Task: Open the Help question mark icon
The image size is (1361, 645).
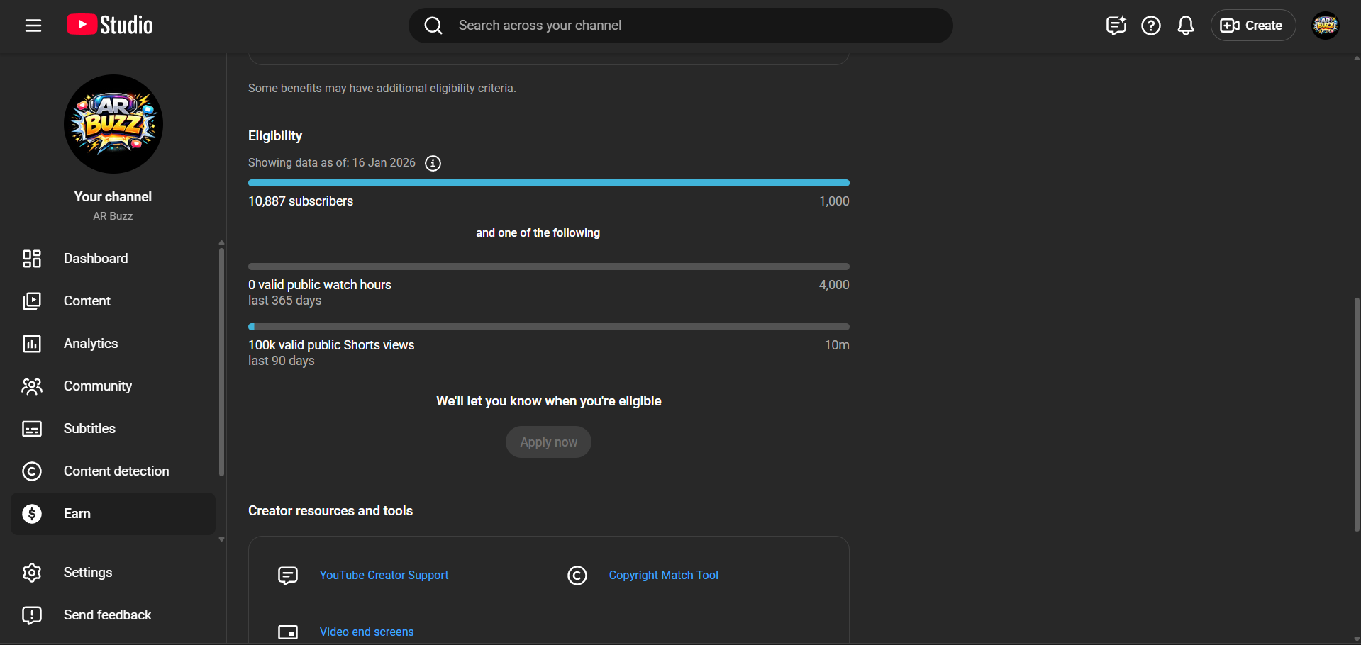Action: point(1150,26)
